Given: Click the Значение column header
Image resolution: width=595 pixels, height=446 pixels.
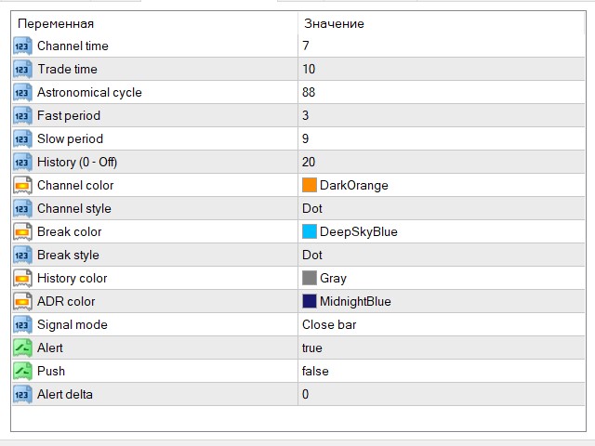Looking at the screenshot, I should 333,23.
